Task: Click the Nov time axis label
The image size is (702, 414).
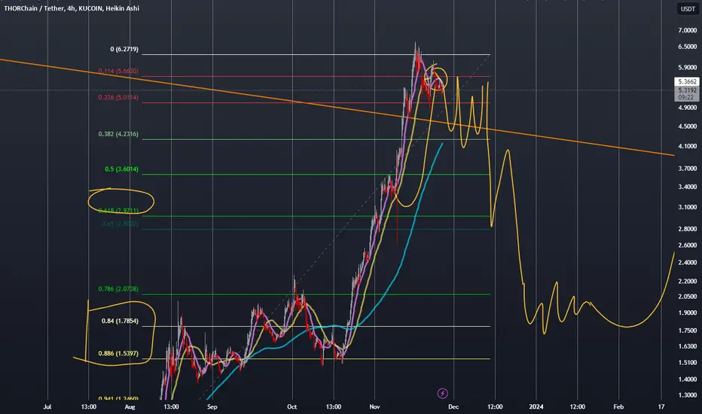Action: 375,406
